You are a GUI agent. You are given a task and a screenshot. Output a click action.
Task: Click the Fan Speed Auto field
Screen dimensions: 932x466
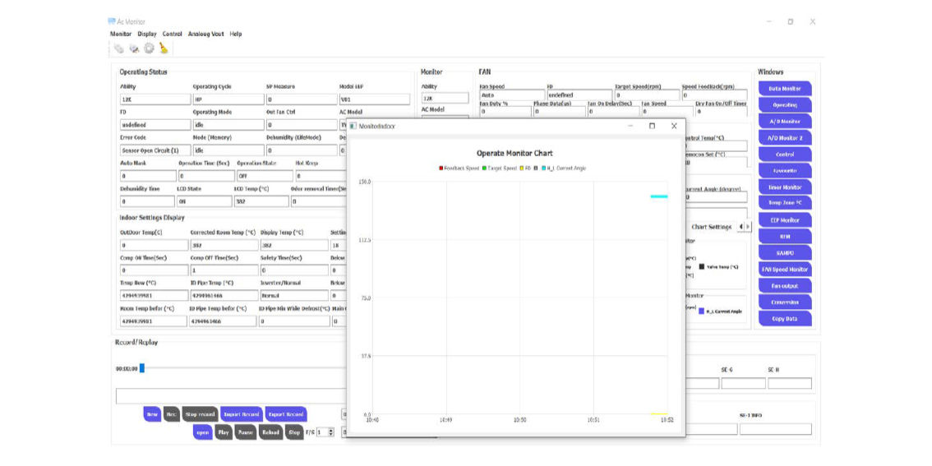512,95
